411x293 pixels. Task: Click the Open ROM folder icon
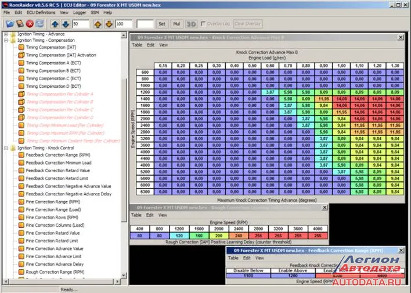(x=10, y=24)
